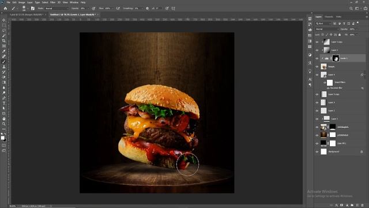Screen dimensions: 369x208
Task: Open the layer blend mode dropdown
Action: point(327,29)
